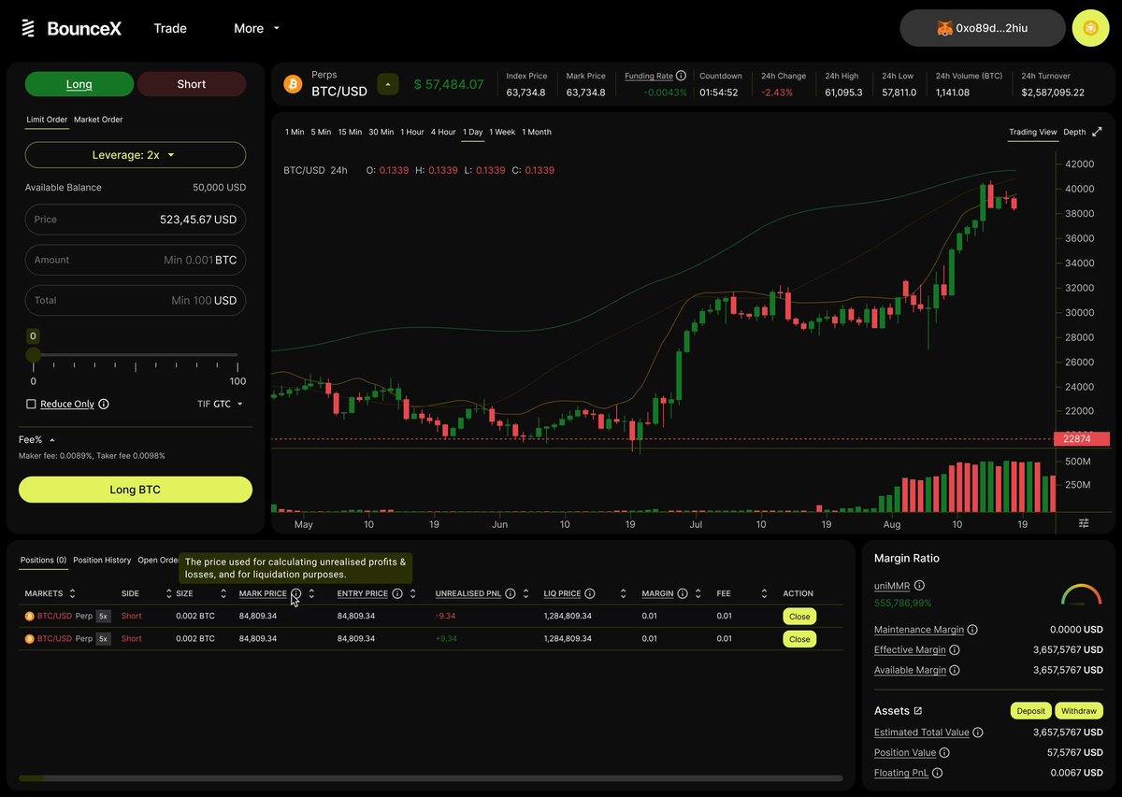The image size is (1122, 797).
Task: Select 30 Min timeframe
Action: (x=381, y=132)
